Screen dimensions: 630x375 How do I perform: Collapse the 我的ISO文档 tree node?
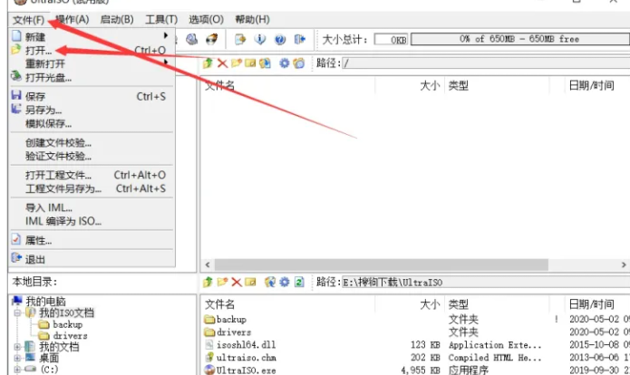point(18,313)
